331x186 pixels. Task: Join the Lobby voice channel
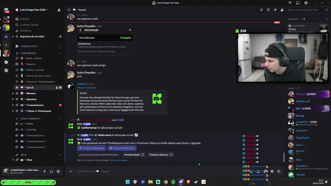click(x=38, y=124)
